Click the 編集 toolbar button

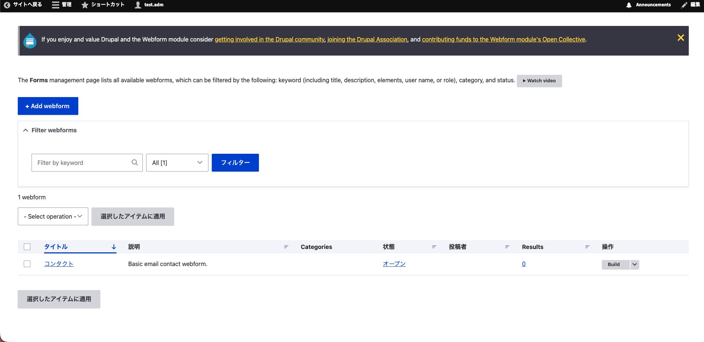(691, 5)
